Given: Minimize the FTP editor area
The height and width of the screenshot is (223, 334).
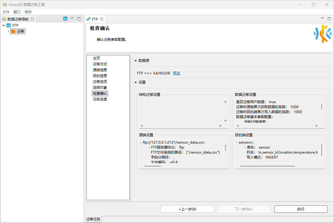Looking at the screenshot, I should [x=323, y=18].
